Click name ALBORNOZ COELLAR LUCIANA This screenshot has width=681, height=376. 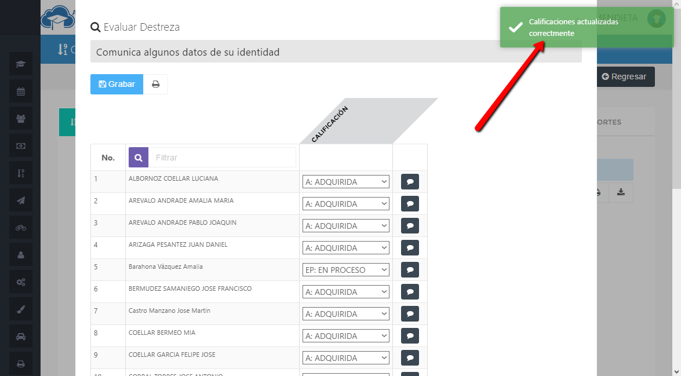coord(173,178)
